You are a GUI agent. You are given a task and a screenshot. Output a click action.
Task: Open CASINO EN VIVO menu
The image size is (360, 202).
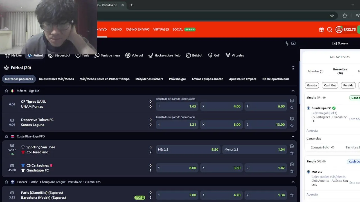pos(138,29)
